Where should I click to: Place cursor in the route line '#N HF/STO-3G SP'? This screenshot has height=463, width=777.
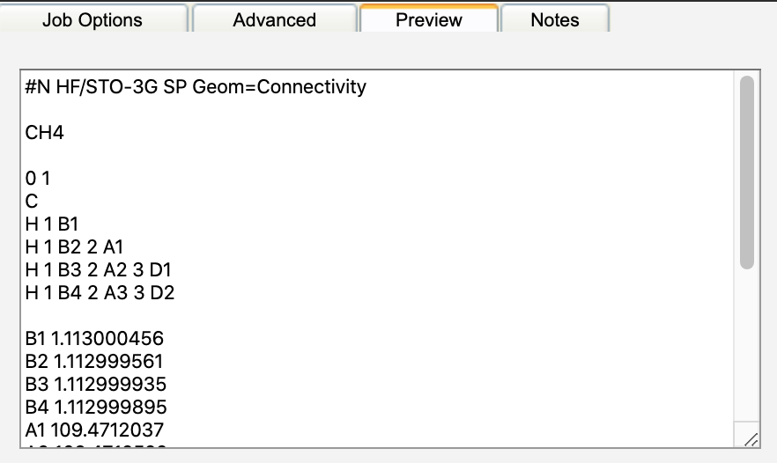click(106, 87)
